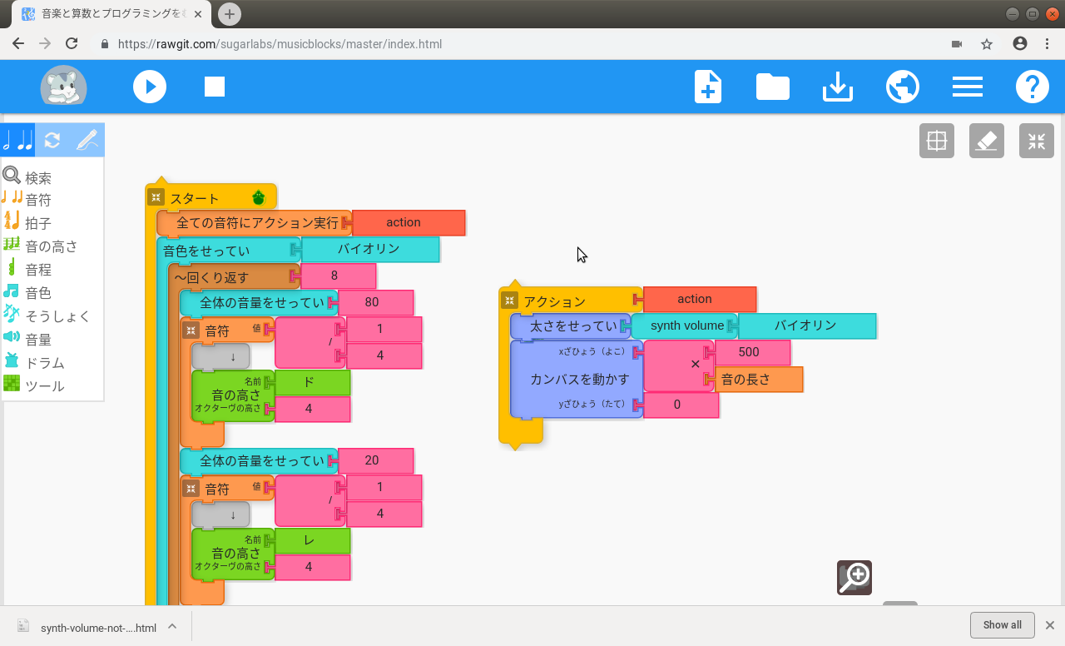Collapse the canvas with the shrink arrows icon
The width and height of the screenshot is (1065, 646).
point(1037,141)
